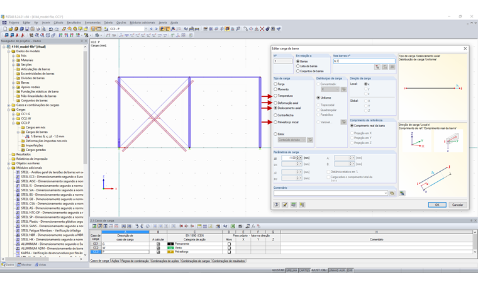This screenshot has height=287, width=478.
Task: Click the Redo arrow icon
Action: (57, 29)
